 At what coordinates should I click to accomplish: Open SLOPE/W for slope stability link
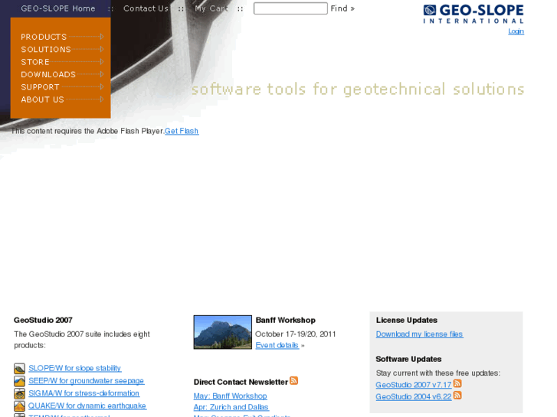[x=75, y=368]
